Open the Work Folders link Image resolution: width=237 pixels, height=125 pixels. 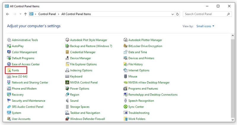(x=137, y=119)
